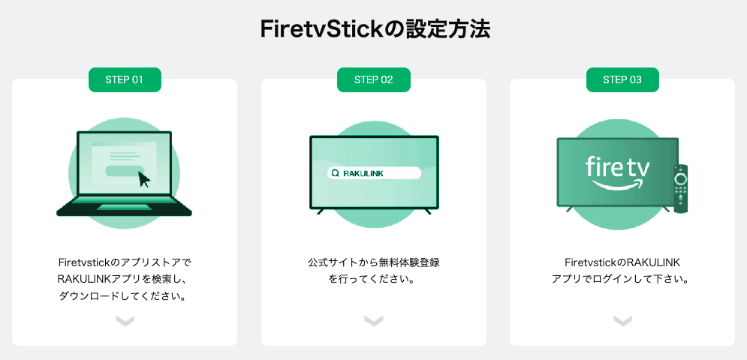Viewport: 747px width, 360px height.
Task: Select the STEP 03 badge
Action: (622, 79)
